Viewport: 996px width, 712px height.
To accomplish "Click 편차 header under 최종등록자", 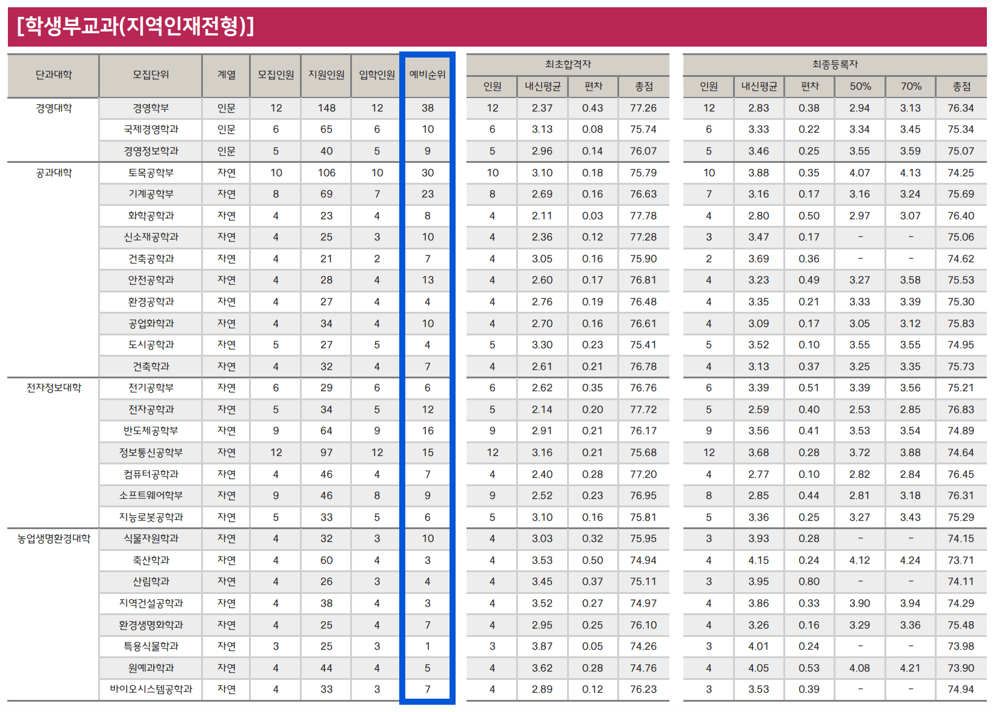I will [x=809, y=87].
